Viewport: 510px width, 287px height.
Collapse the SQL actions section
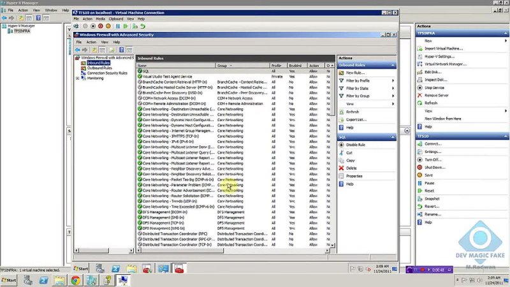tap(393, 137)
